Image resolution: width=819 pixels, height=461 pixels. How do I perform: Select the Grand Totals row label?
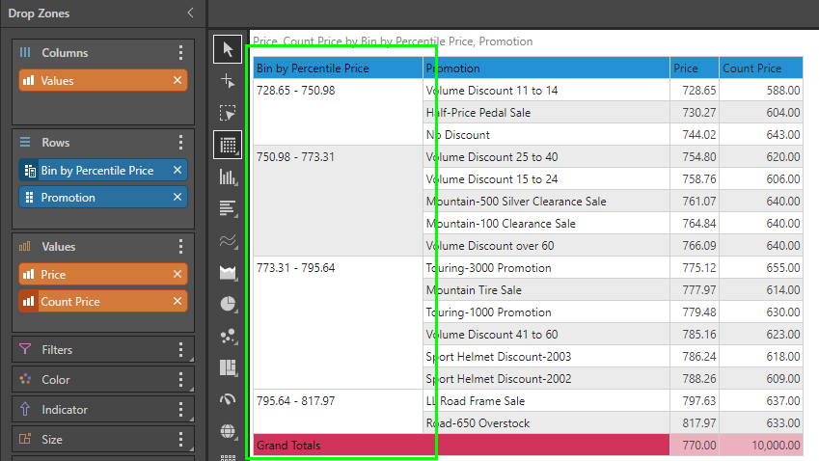[288, 446]
